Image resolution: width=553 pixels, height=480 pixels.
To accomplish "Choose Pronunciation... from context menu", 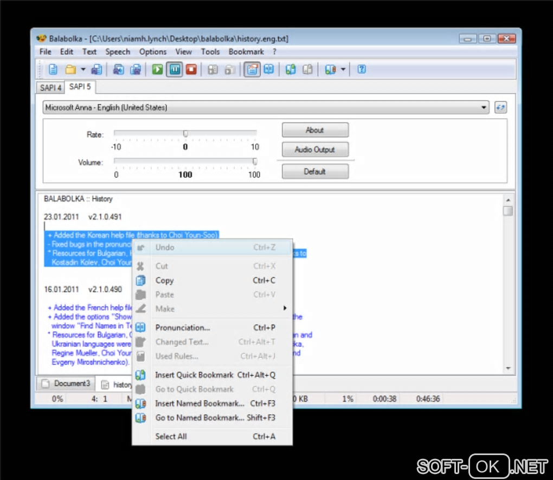I will [213, 328].
